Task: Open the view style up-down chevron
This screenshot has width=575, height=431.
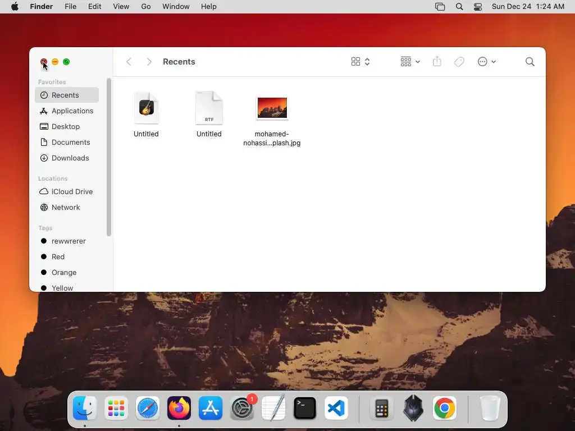Action: point(367,62)
